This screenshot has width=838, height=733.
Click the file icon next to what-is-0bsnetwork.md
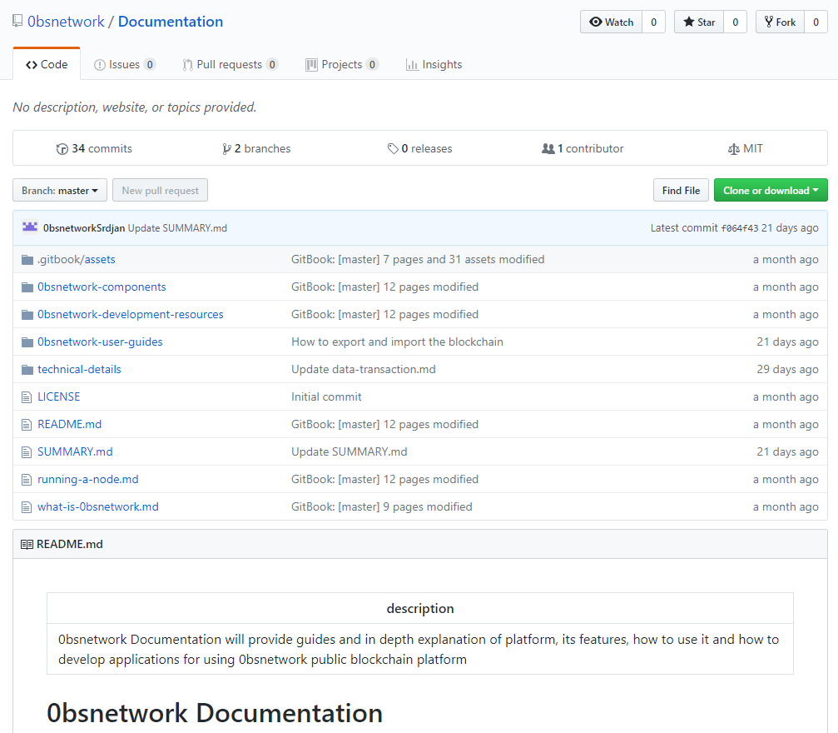click(x=27, y=507)
